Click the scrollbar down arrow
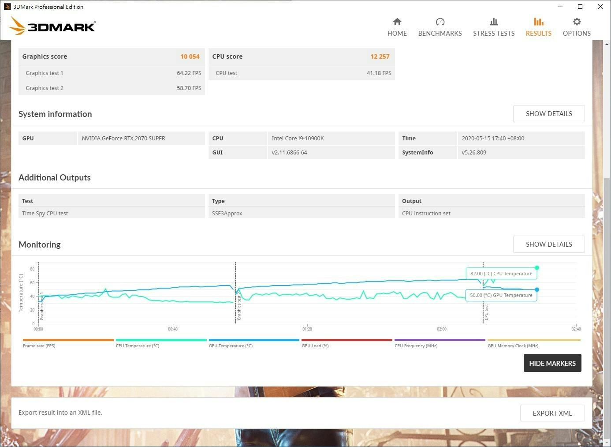 [607, 443]
